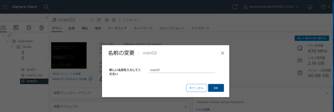Click the memory usage icon
Screen dimensions: 334x112
point(300,60)
